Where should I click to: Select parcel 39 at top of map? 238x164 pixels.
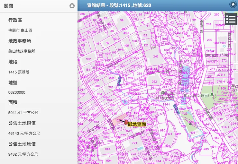tap(122, 20)
